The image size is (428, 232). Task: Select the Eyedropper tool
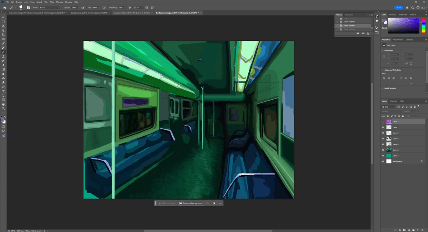coord(3,43)
